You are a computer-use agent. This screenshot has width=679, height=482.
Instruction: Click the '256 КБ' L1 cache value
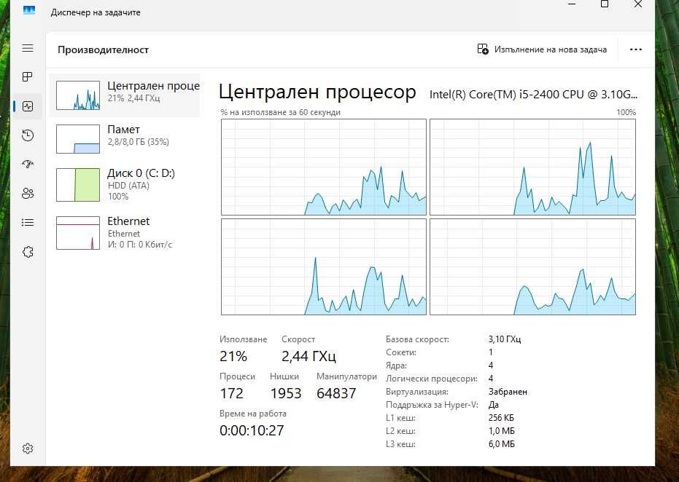pos(501,418)
